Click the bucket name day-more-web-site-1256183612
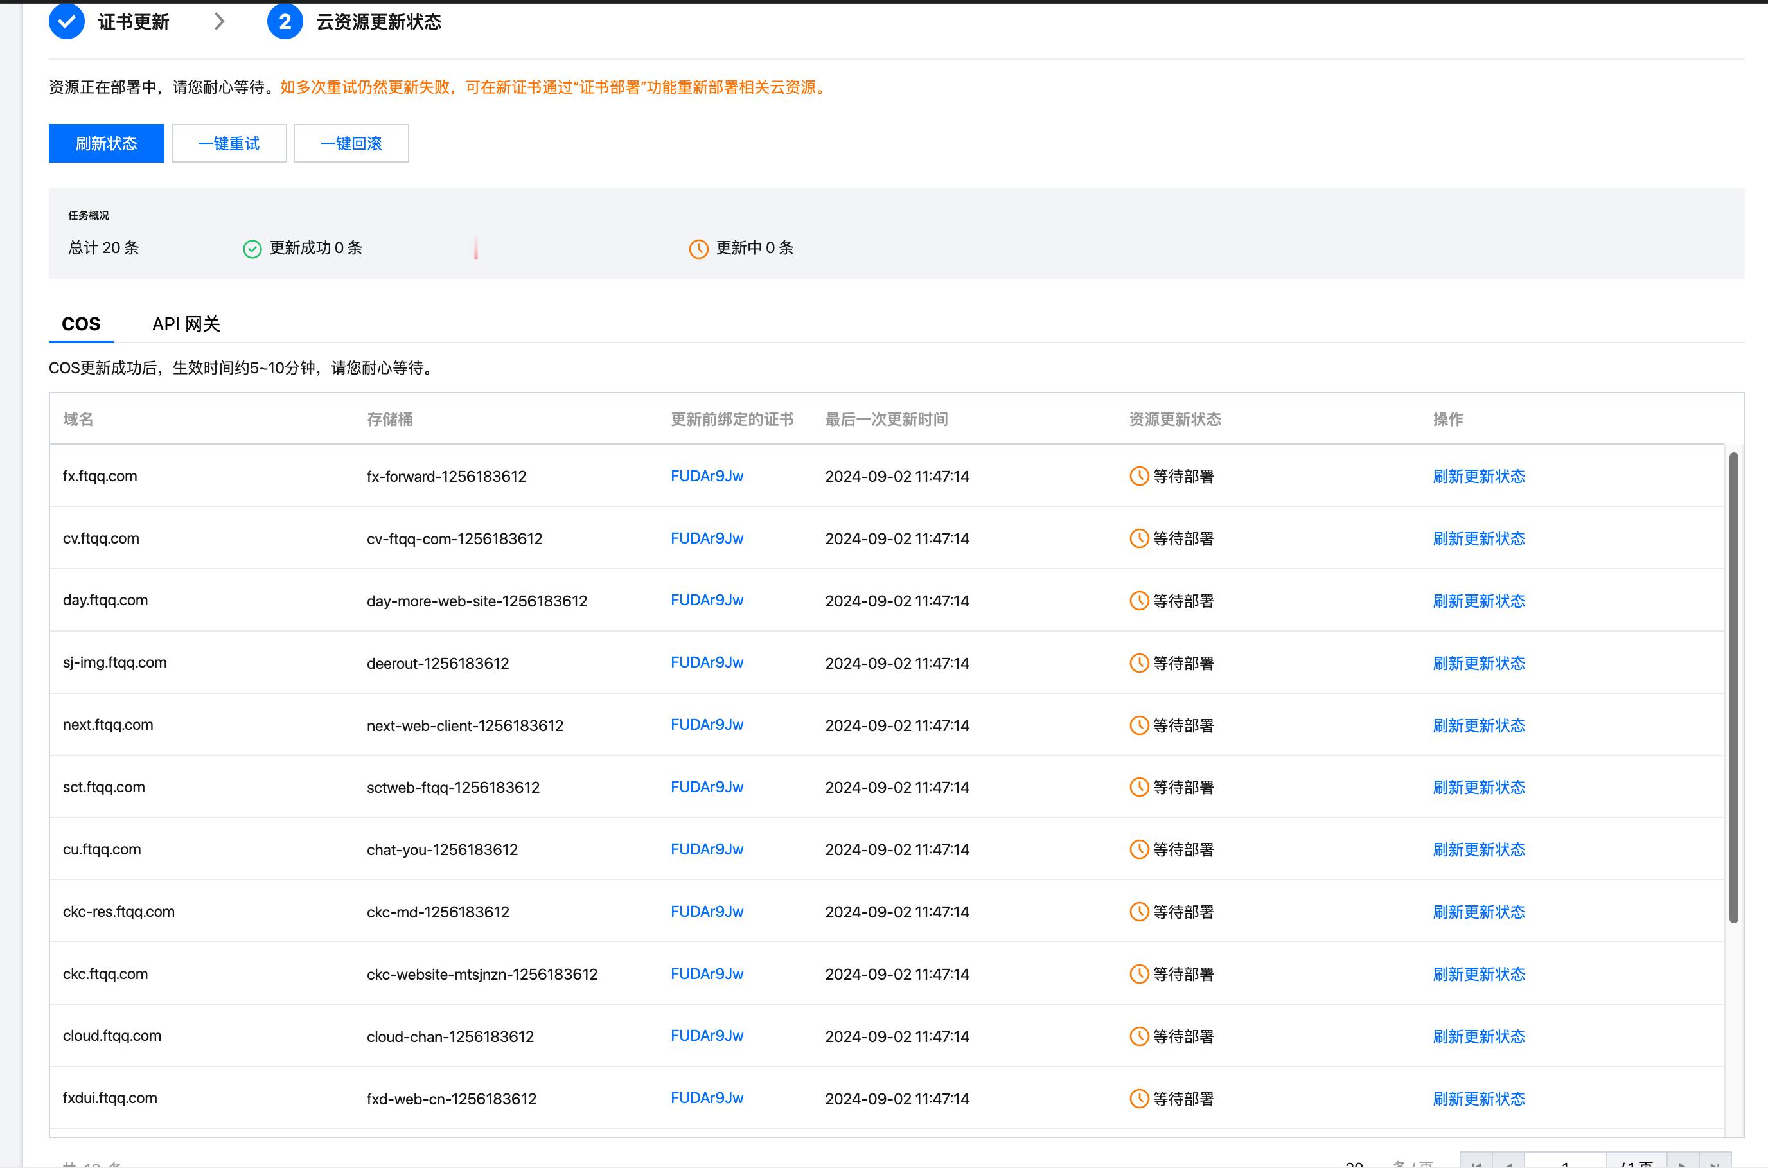Screen dimensions: 1768x1168 pyautogui.click(x=477, y=601)
